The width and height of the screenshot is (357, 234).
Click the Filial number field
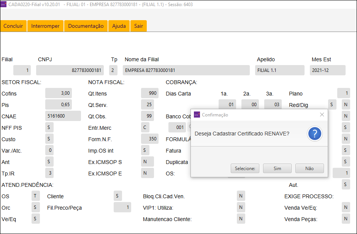point(22,70)
